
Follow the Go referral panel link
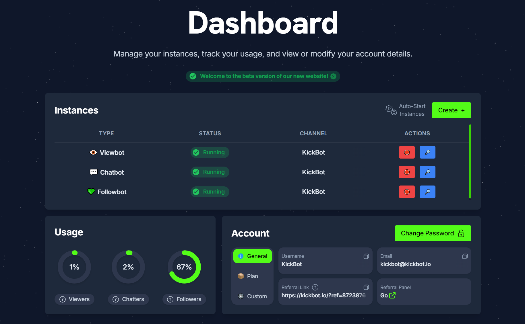(384, 295)
